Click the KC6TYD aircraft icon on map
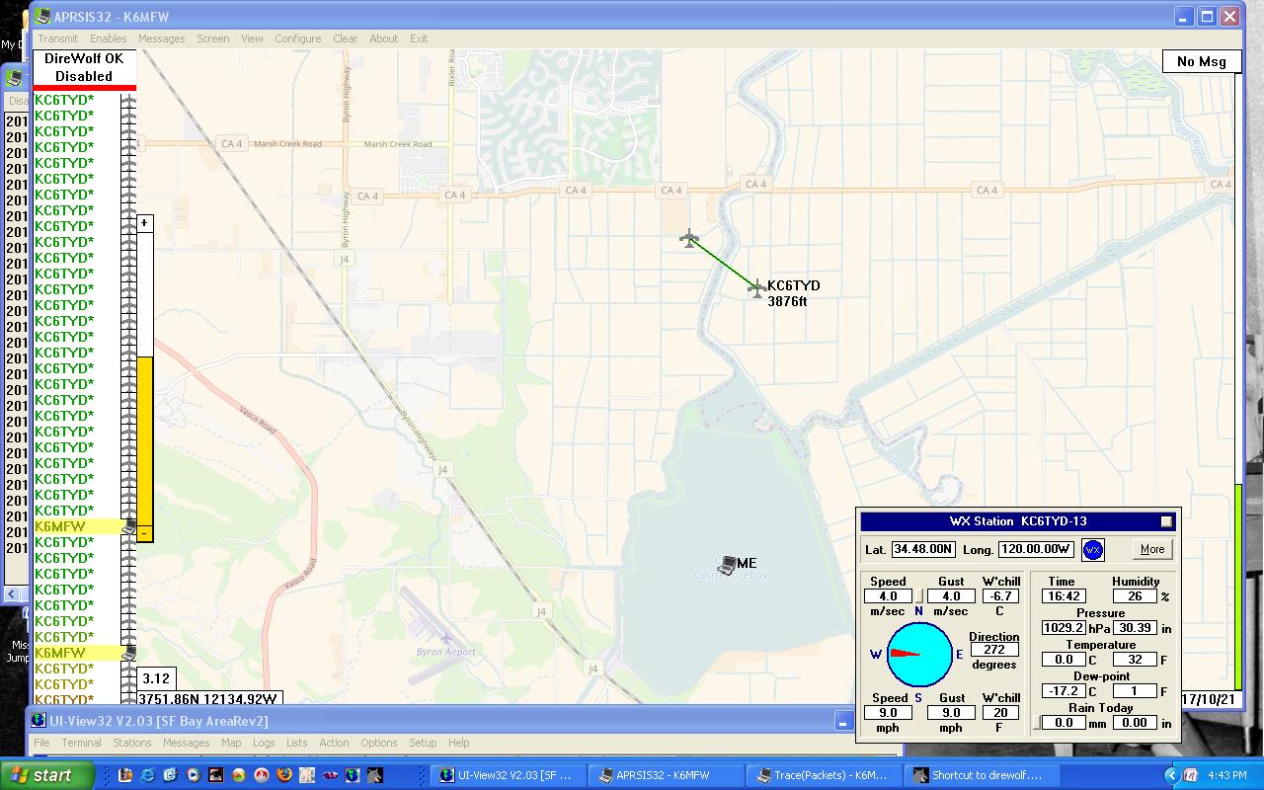This screenshot has height=790, width=1264. coord(757,287)
